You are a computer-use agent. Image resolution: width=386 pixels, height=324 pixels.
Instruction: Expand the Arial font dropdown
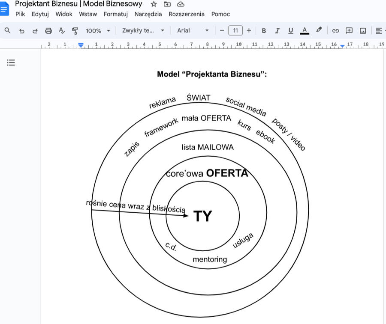[x=193, y=31]
